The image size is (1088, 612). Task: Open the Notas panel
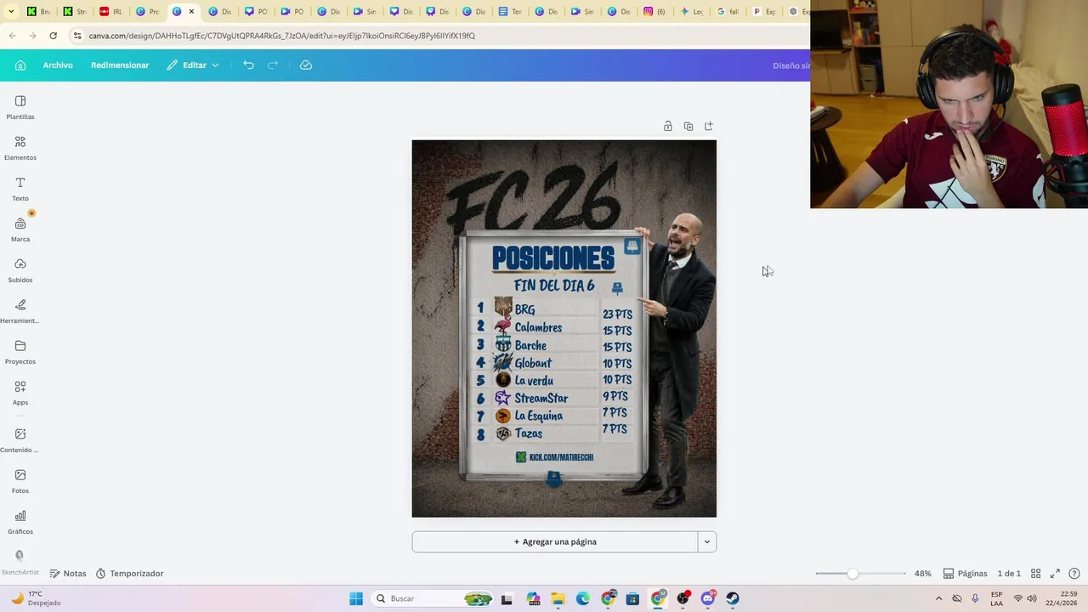[68, 574]
